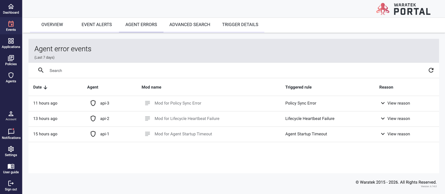
Task: Sort by the Triggered rule column header
Action: 298,87
